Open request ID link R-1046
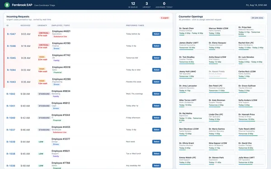This screenshot has height=169, width=271. click(x=11, y=46)
